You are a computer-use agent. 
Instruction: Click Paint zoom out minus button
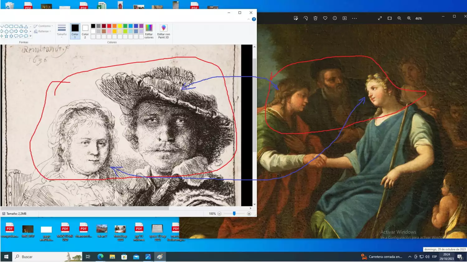[x=219, y=214]
